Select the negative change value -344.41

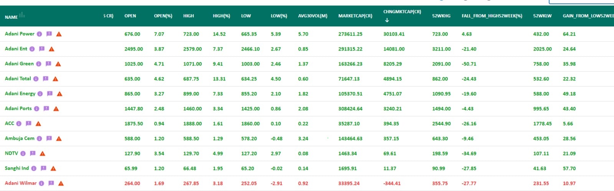pos(392,183)
